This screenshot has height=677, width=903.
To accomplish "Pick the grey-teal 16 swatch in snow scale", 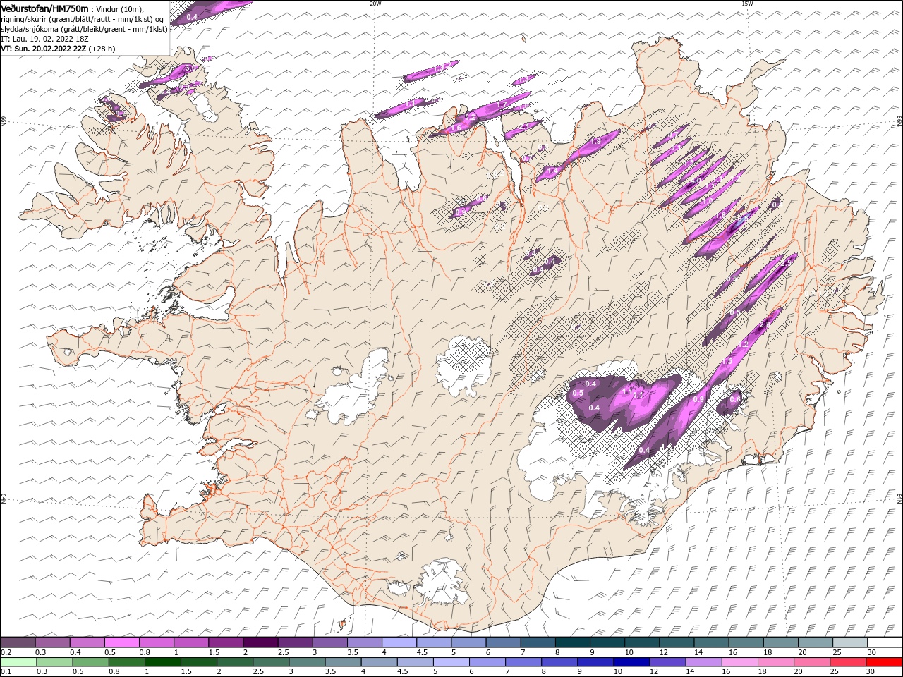I will pyautogui.click(x=746, y=642).
